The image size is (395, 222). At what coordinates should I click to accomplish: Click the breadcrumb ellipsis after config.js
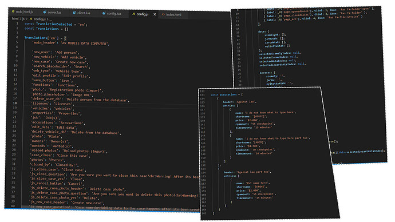[50, 19]
